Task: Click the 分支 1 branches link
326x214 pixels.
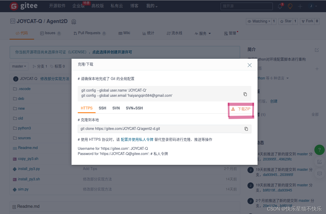Action: click(40, 66)
